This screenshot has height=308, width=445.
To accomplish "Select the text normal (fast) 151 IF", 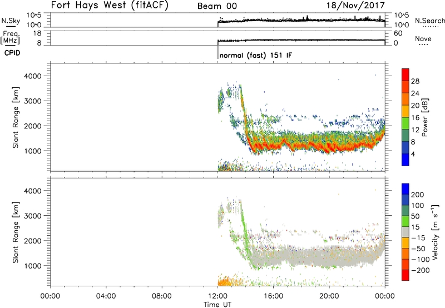I will [255, 55].
